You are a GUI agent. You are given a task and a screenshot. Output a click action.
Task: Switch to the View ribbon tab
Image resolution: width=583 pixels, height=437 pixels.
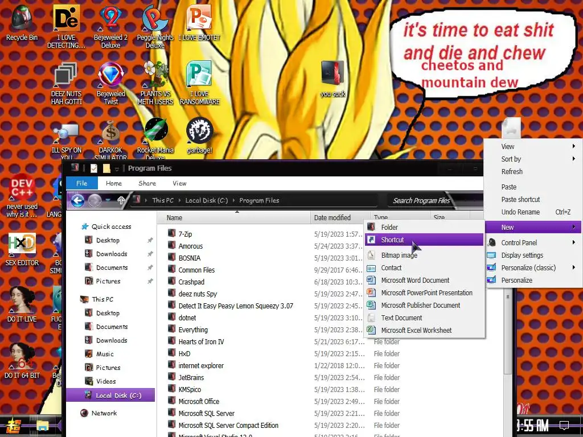[179, 183]
